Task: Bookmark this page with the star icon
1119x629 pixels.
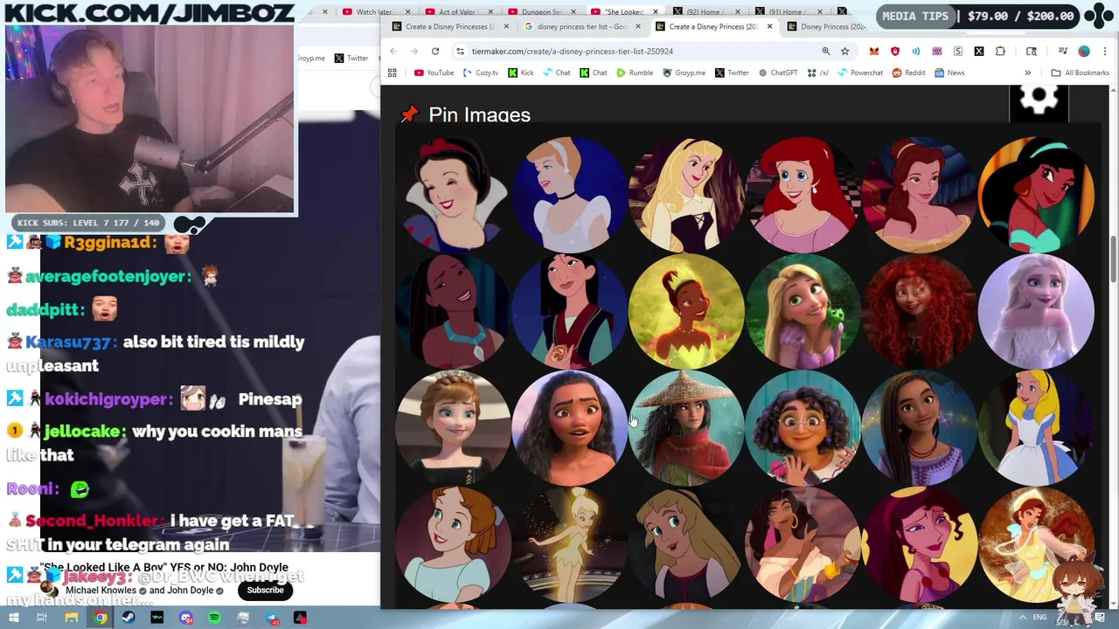Action: tap(844, 52)
